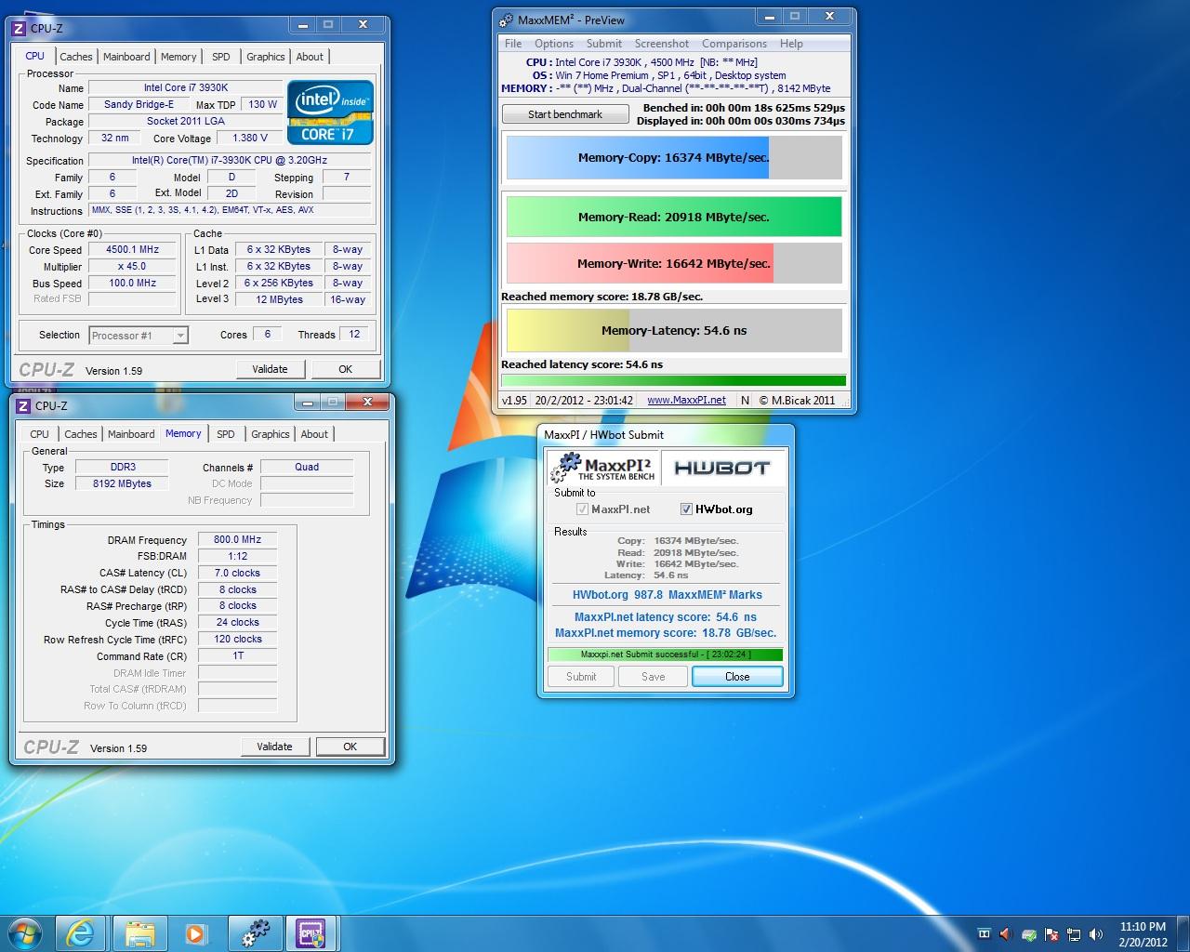Click the CPU Name field showing i7 3930K

[186, 87]
